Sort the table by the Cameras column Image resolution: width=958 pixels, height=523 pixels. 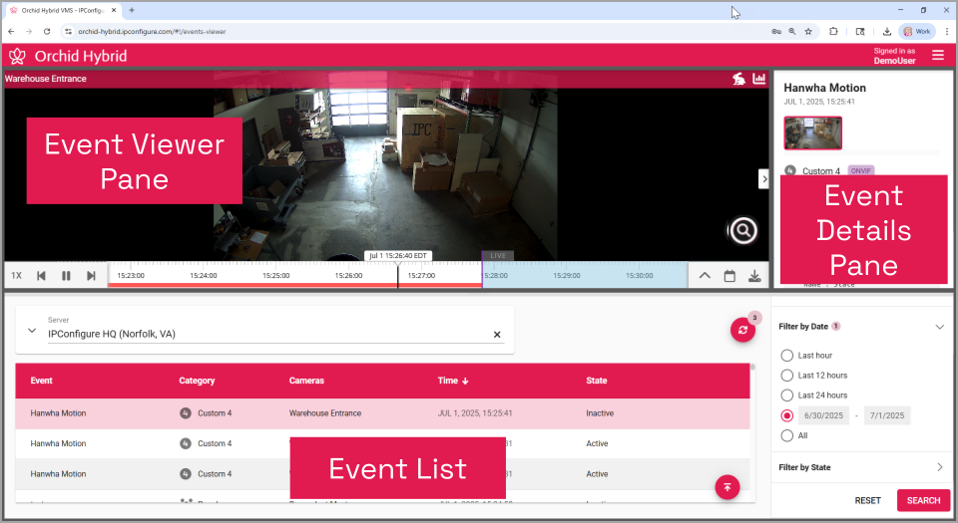pyautogui.click(x=306, y=381)
